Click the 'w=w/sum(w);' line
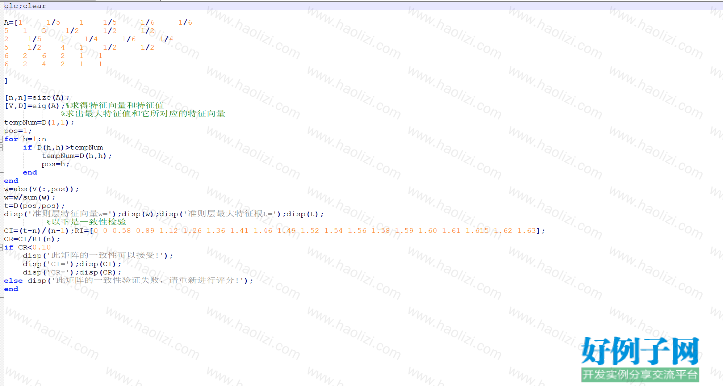 [30, 197]
